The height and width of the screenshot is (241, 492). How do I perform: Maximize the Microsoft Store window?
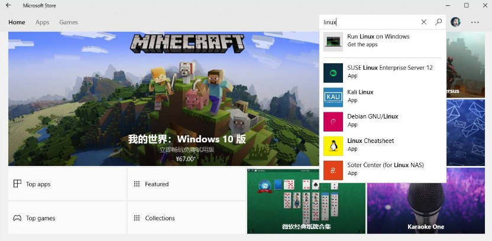pyautogui.click(x=466, y=5)
